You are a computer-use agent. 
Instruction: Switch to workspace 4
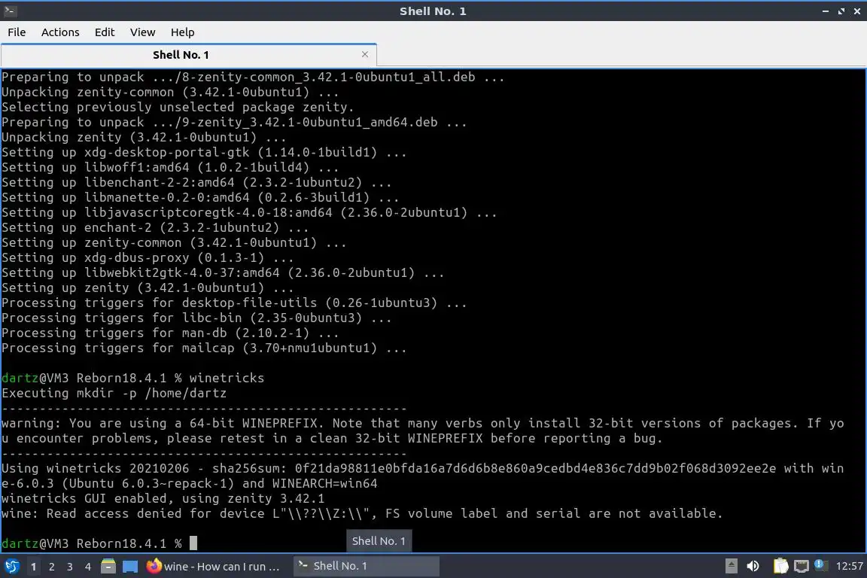[88, 567]
